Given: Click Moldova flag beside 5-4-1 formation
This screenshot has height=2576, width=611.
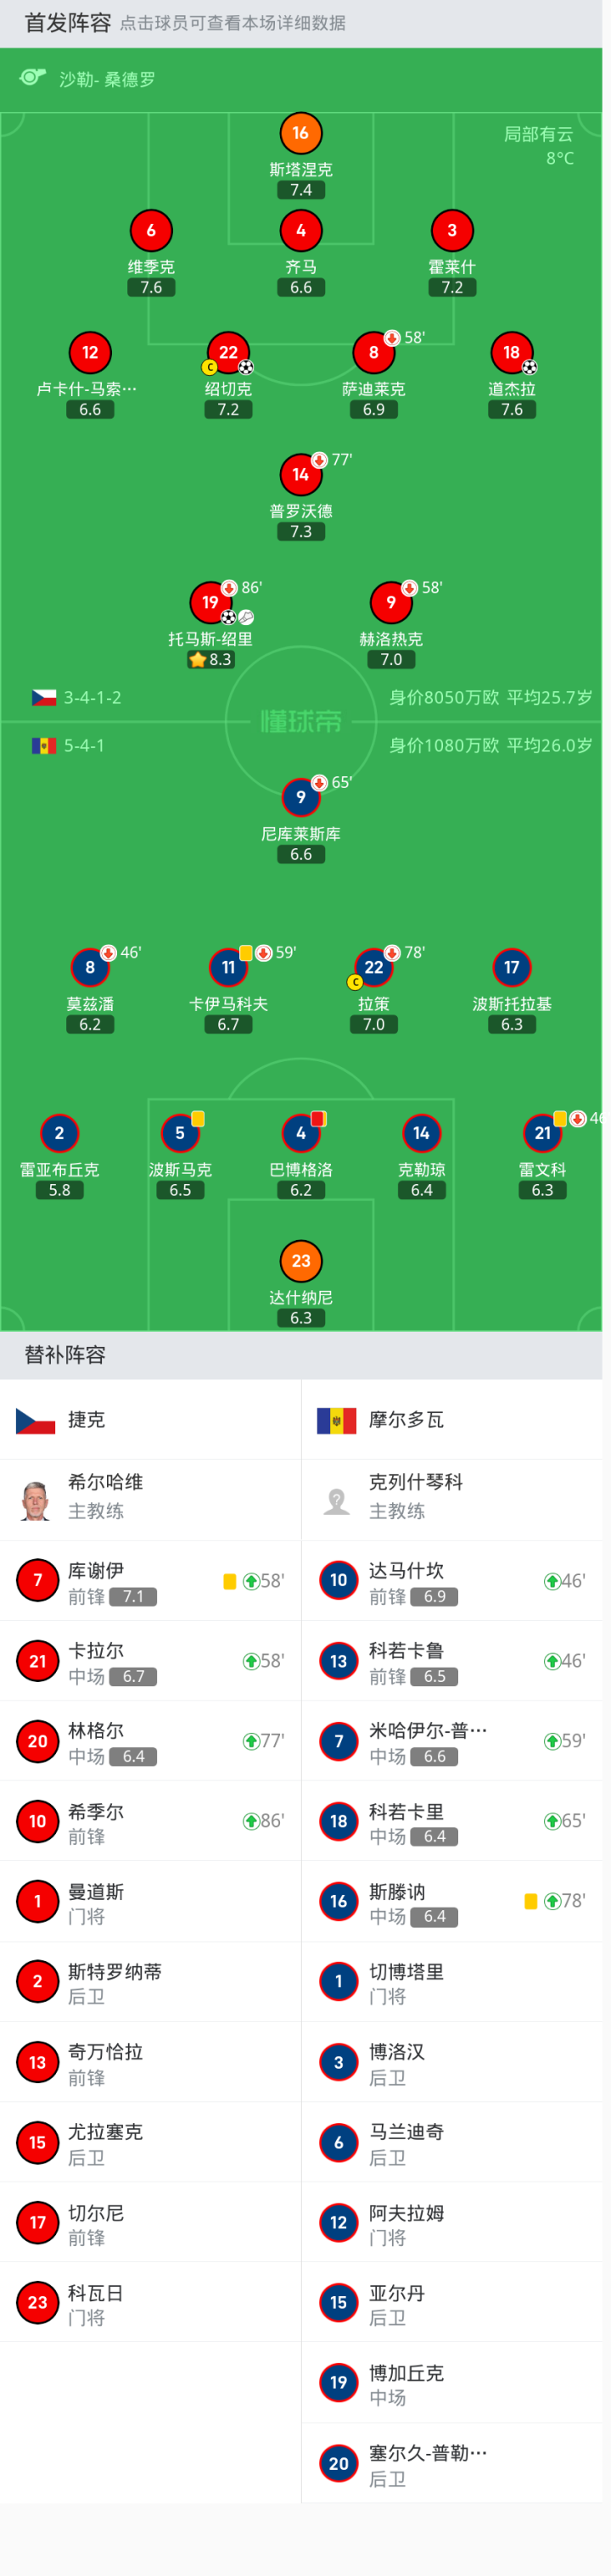Looking at the screenshot, I should (44, 746).
